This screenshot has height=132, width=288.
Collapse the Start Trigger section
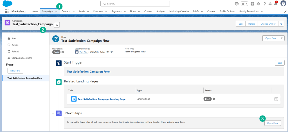pyautogui.click(x=53, y=63)
